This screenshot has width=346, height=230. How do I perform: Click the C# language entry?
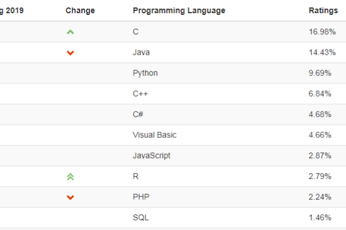tap(138, 114)
